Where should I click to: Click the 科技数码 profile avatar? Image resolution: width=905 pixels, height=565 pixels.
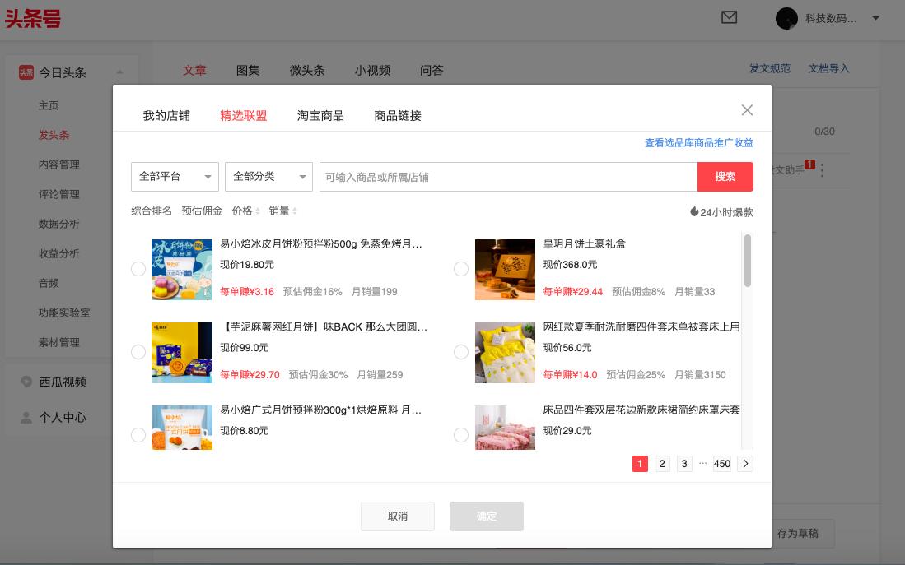pyautogui.click(x=786, y=19)
